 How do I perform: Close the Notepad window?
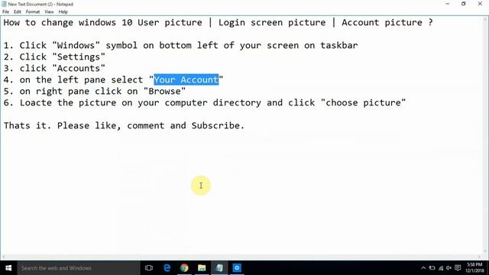coord(480,4)
